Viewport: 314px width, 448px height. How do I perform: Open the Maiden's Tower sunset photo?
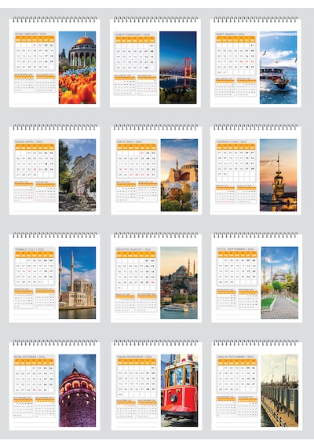coord(279,175)
